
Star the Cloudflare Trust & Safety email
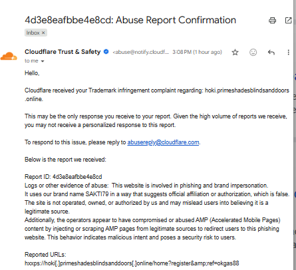pyautogui.click(x=235, y=53)
